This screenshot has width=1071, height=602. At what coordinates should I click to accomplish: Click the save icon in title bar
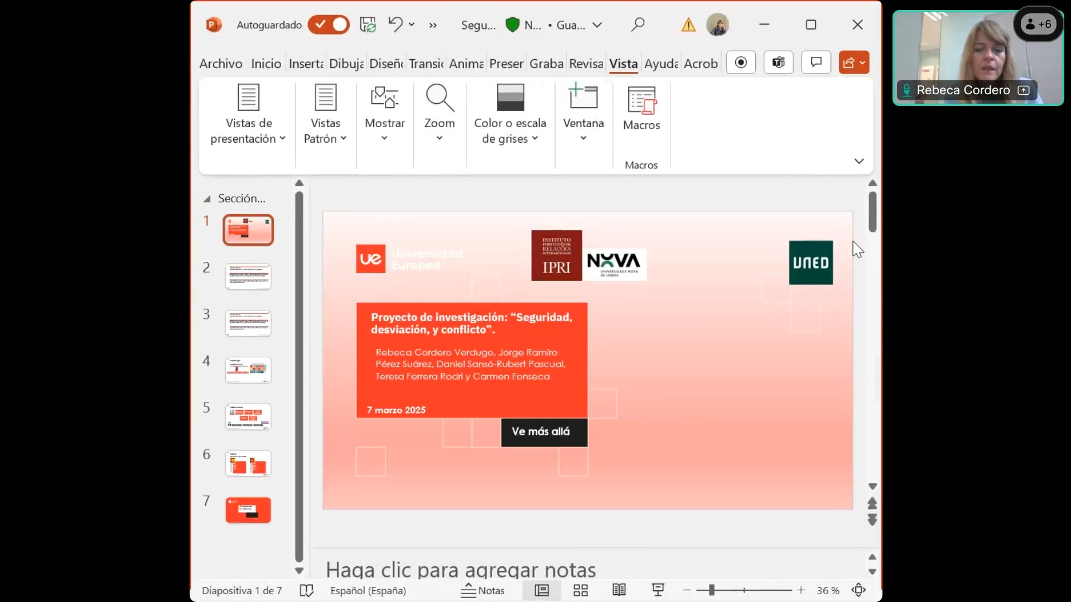(368, 25)
